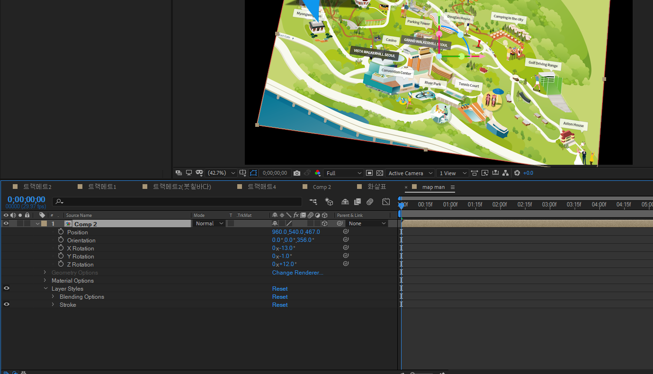The width and height of the screenshot is (653, 374).
Task: Show channel and color management icon
Action: point(318,173)
